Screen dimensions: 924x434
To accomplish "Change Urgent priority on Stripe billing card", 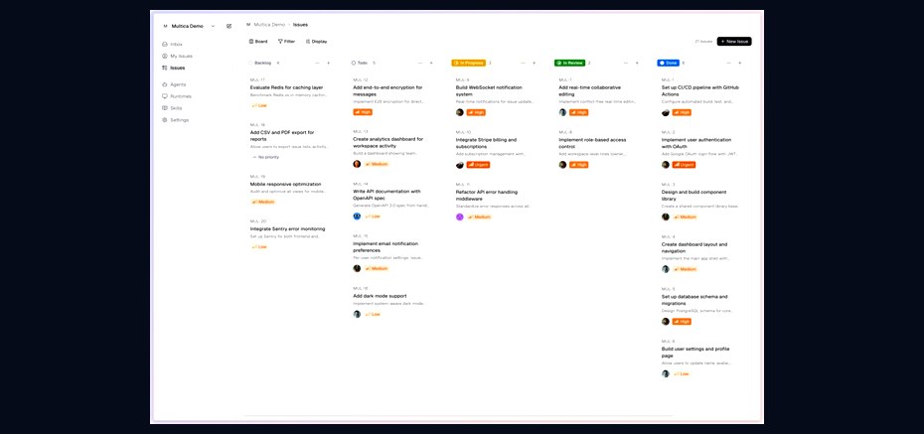I will [x=478, y=165].
